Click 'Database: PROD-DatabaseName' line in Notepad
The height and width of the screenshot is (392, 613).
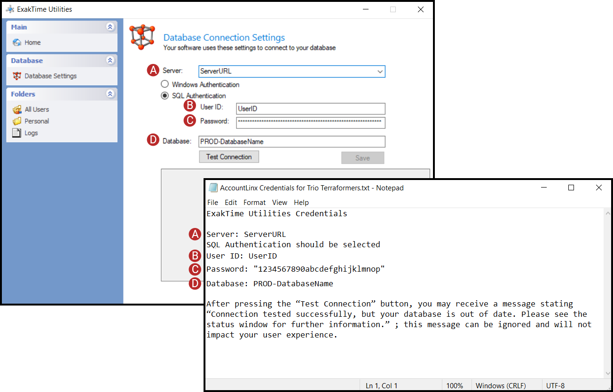tap(270, 283)
